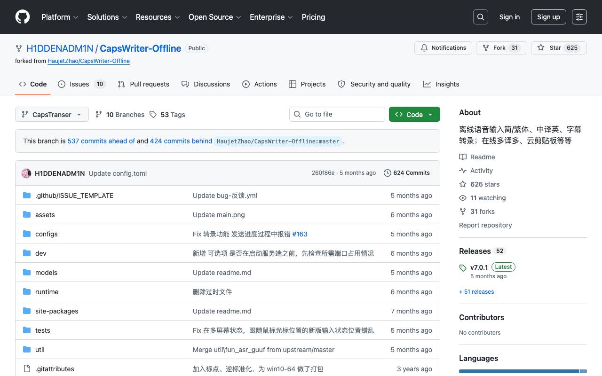Open the Releases heading link
This screenshot has height=376, width=602.
point(475,251)
